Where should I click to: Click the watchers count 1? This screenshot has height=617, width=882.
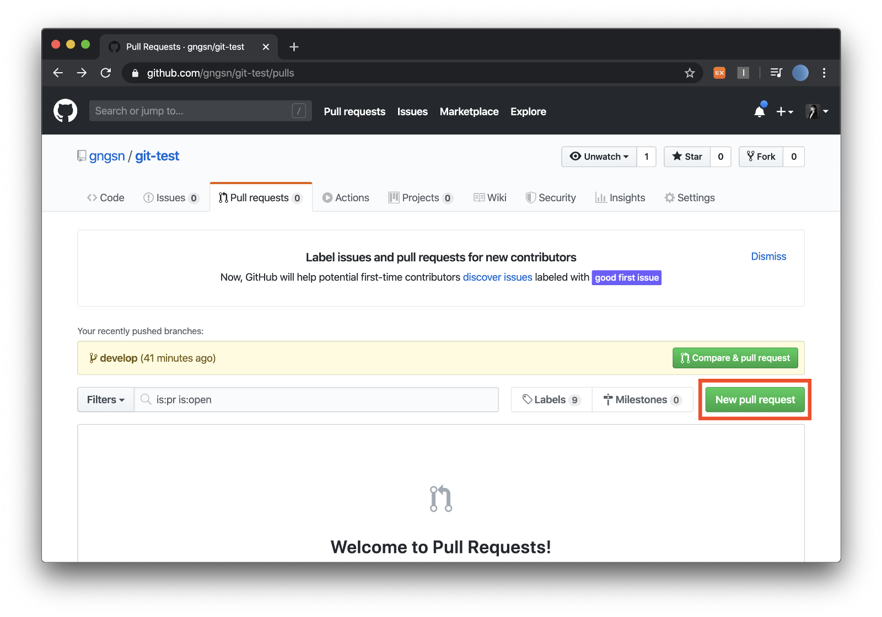click(x=647, y=157)
